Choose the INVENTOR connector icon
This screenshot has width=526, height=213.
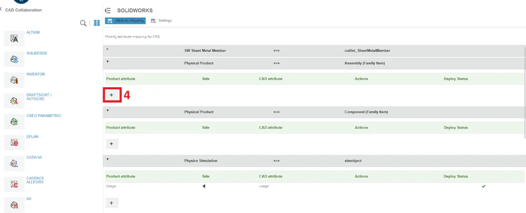click(x=14, y=81)
